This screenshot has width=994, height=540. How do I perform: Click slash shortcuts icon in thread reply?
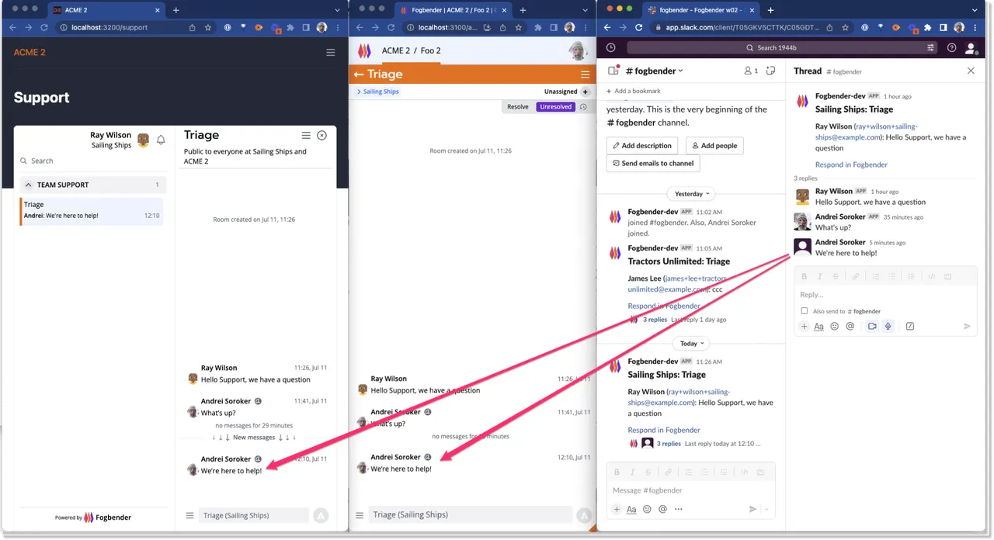point(910,327)
